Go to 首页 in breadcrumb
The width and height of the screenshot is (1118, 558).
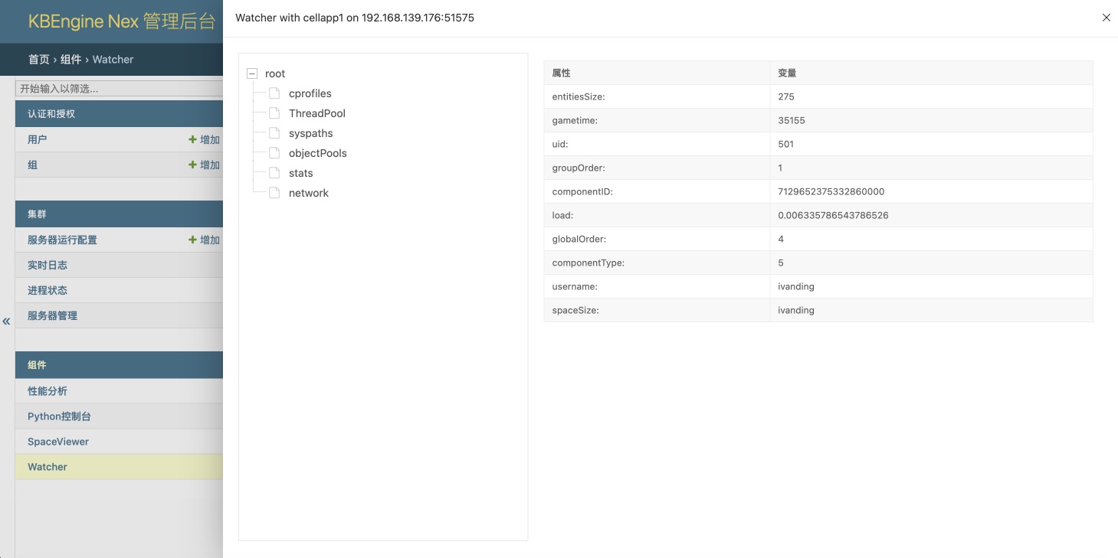[38, 60]
